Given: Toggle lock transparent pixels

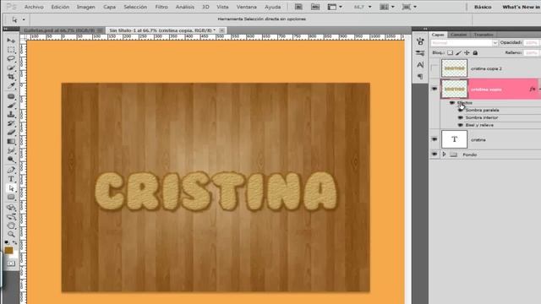Looking at the screenshot, I should (x=451, y=52).
